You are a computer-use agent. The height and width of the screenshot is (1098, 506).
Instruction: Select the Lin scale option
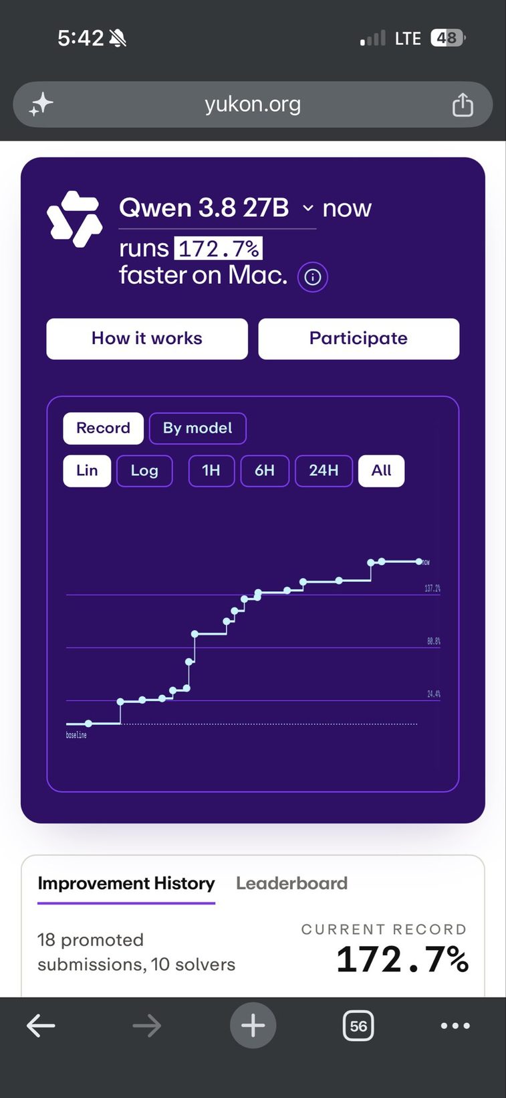coord(87,471)
